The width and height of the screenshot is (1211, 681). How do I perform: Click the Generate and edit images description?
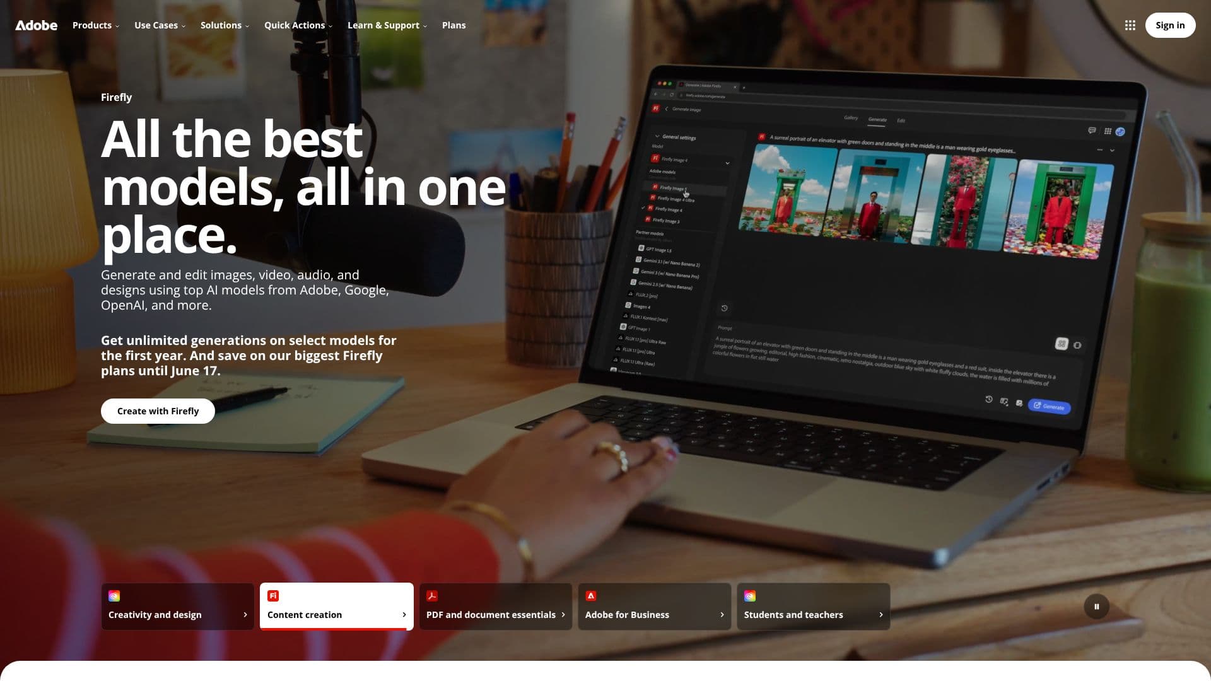pos(245,290)
